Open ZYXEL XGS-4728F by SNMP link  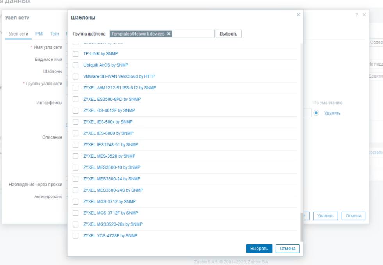(x=110, y=236)
